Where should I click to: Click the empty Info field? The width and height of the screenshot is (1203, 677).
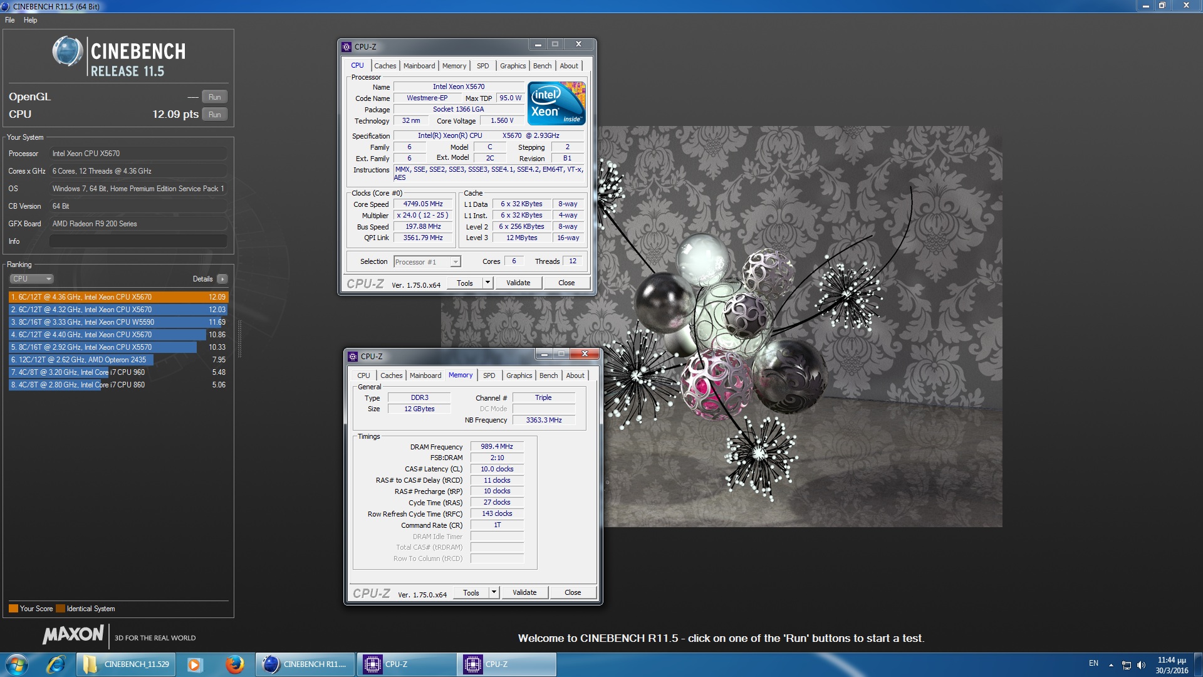pos(138,241)
